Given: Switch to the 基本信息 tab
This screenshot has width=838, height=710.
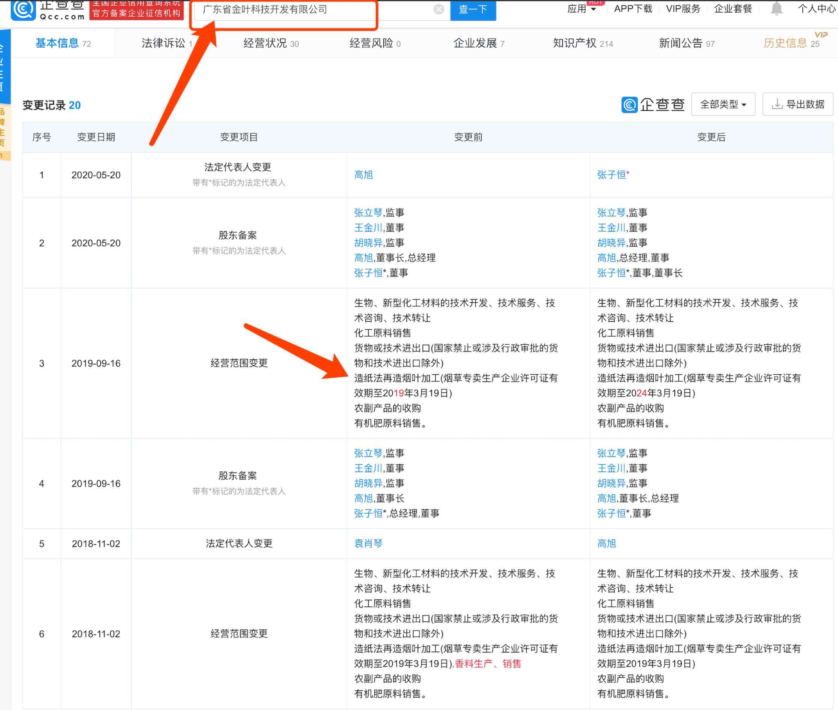Looking at the screenshot, I should [63, 43].
